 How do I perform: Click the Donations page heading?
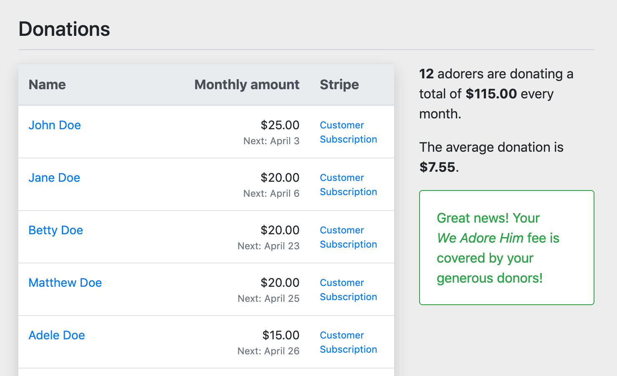(64, 29)
